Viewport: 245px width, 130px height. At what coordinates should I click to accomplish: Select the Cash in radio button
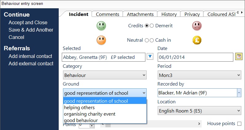pyautogui.click(x=152, y=40)
